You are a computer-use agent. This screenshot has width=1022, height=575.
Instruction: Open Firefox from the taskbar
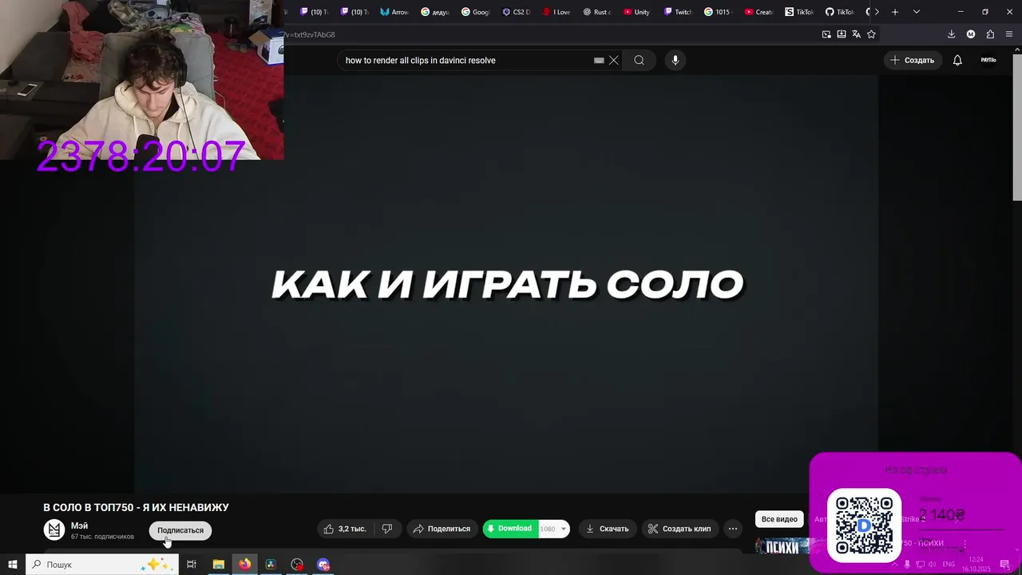(x=244, y=565)
